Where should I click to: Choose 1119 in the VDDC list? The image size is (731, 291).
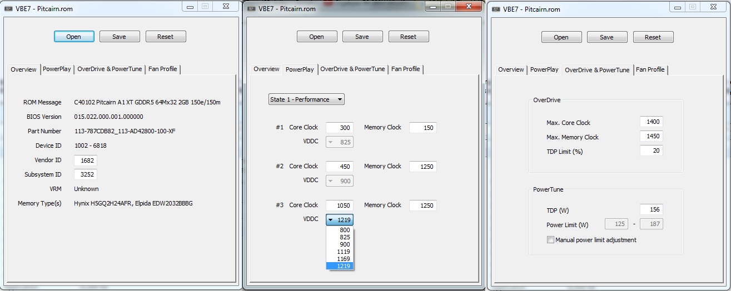pyautogui.click(x=340, y=252)
